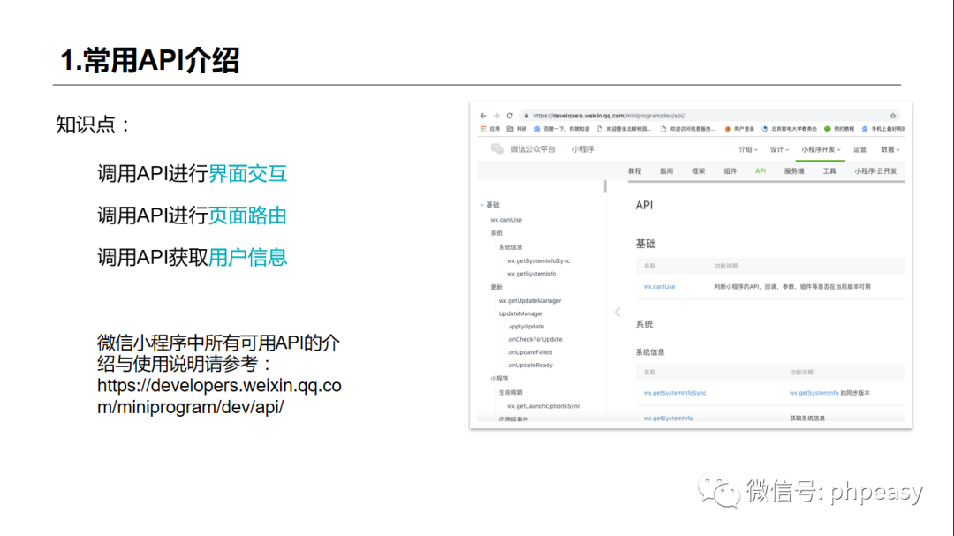
Task: Select .applyUpdate in the sidebar tree
Action: point(526,327)
